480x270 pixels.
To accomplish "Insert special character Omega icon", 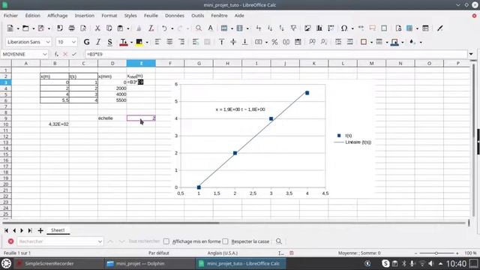I will (344, 28).
